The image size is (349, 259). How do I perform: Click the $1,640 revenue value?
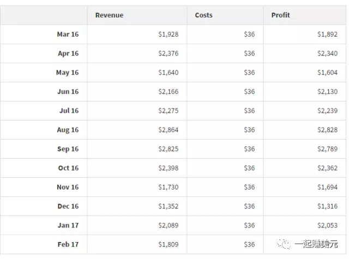click(168, 73)
